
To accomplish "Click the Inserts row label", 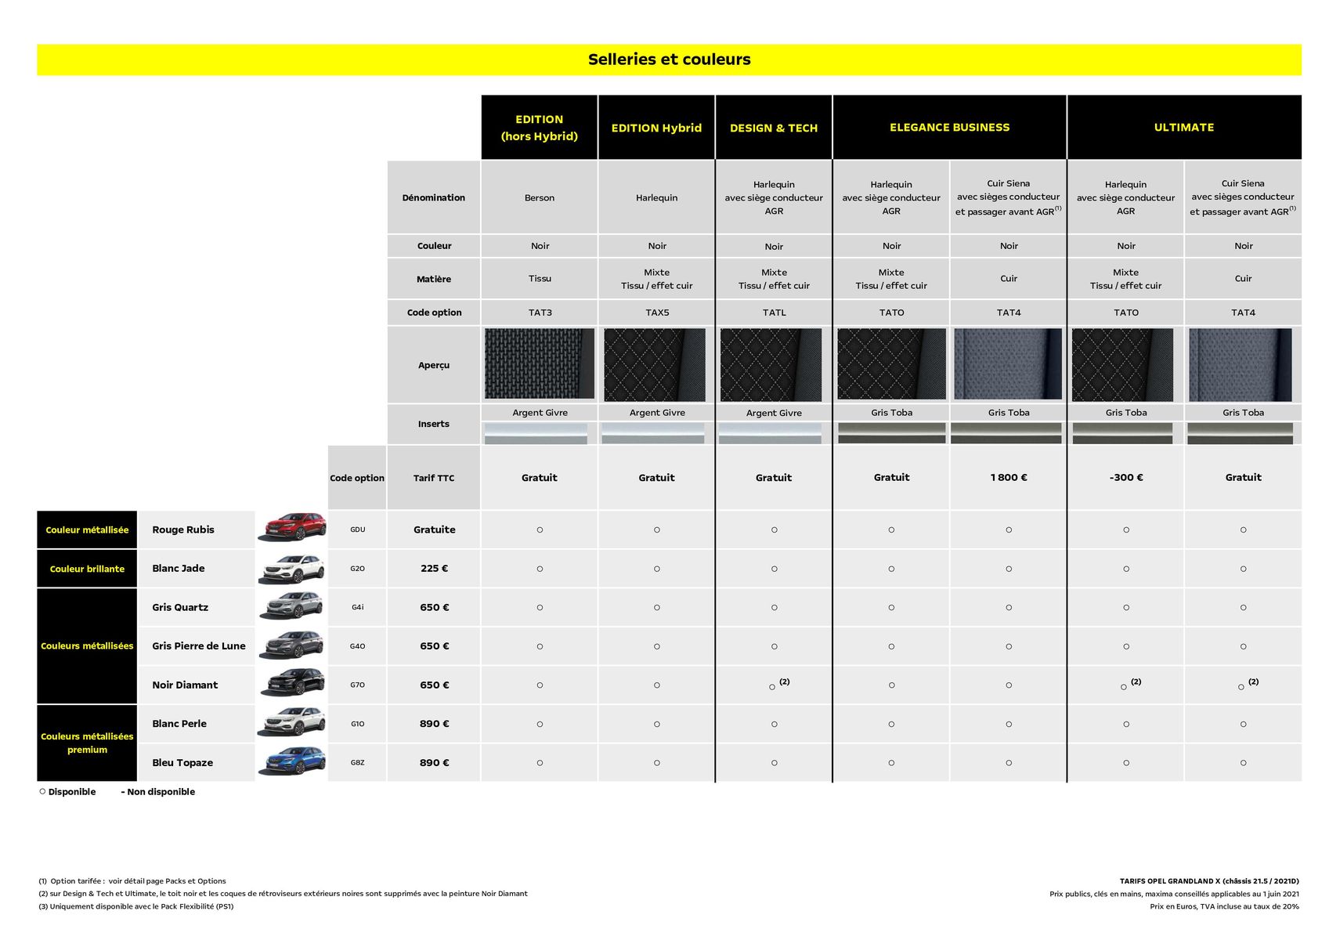I will click(434, 424).
